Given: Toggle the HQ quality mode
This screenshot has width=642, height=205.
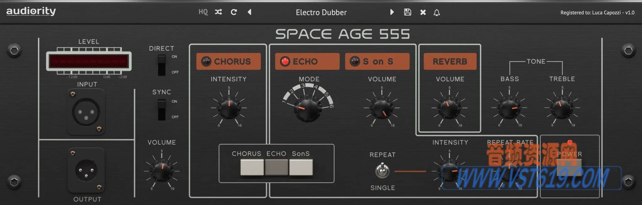Looking at the screenshot, I should coord(203,12).
